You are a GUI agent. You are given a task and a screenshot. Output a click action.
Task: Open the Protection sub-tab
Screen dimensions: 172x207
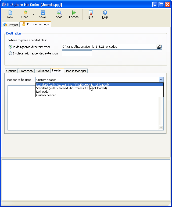click(x=26, y=71)
